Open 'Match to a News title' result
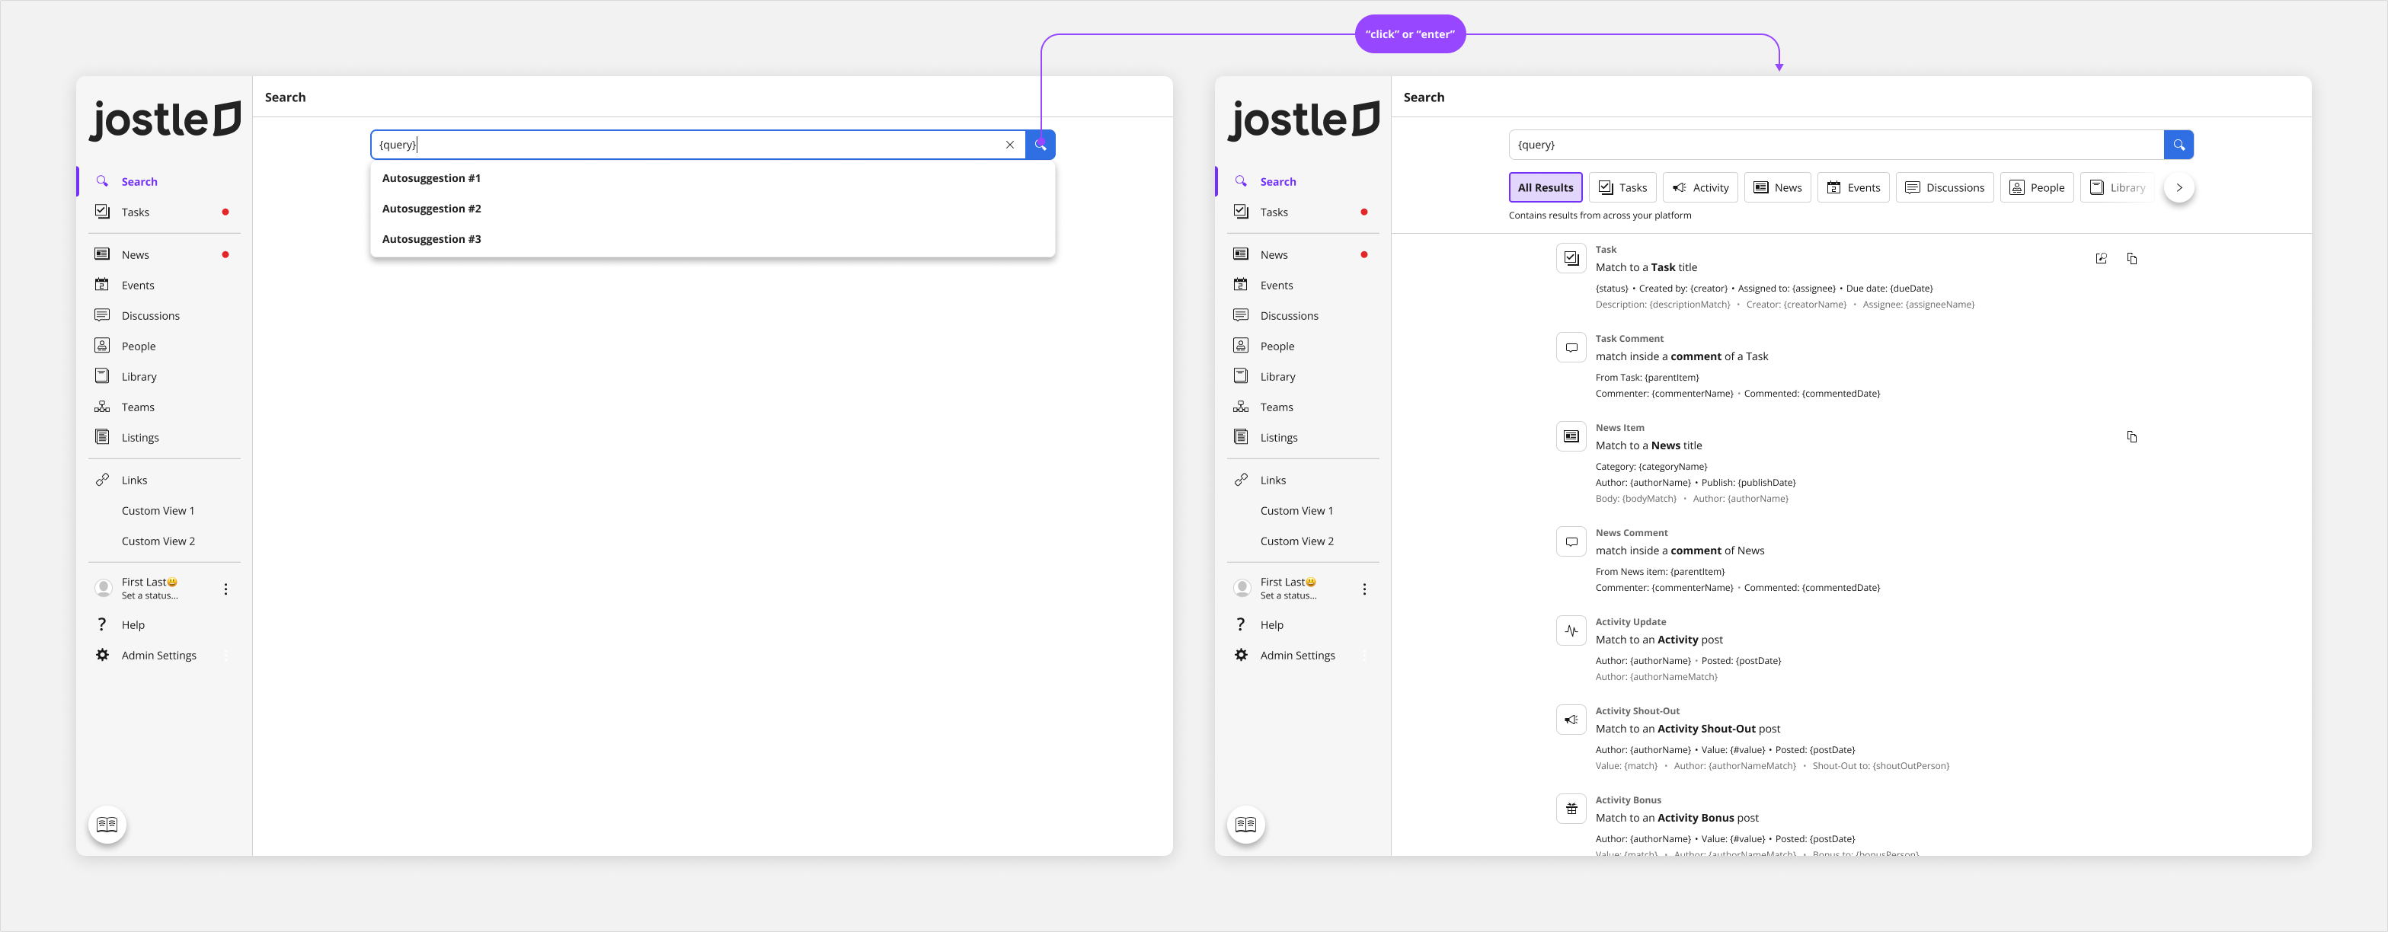Viewport: 2388px width, 932px height. (x=1648, y=445)
